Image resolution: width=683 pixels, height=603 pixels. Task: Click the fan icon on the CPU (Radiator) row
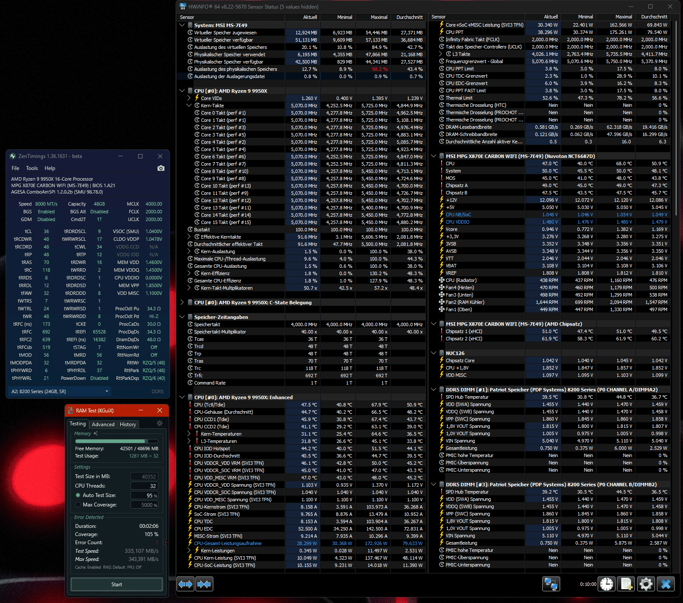tap(441, 280)
